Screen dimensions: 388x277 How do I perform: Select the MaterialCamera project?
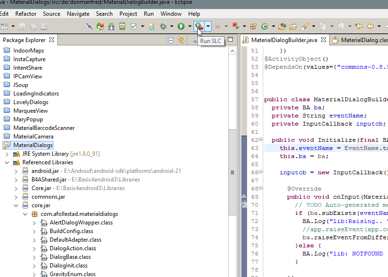pyautogui.click(x=33, y=137)
